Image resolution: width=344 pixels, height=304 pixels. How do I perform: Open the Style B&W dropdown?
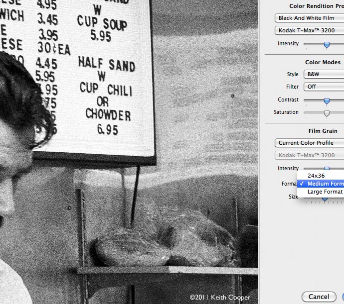click(x=324, y=74)
